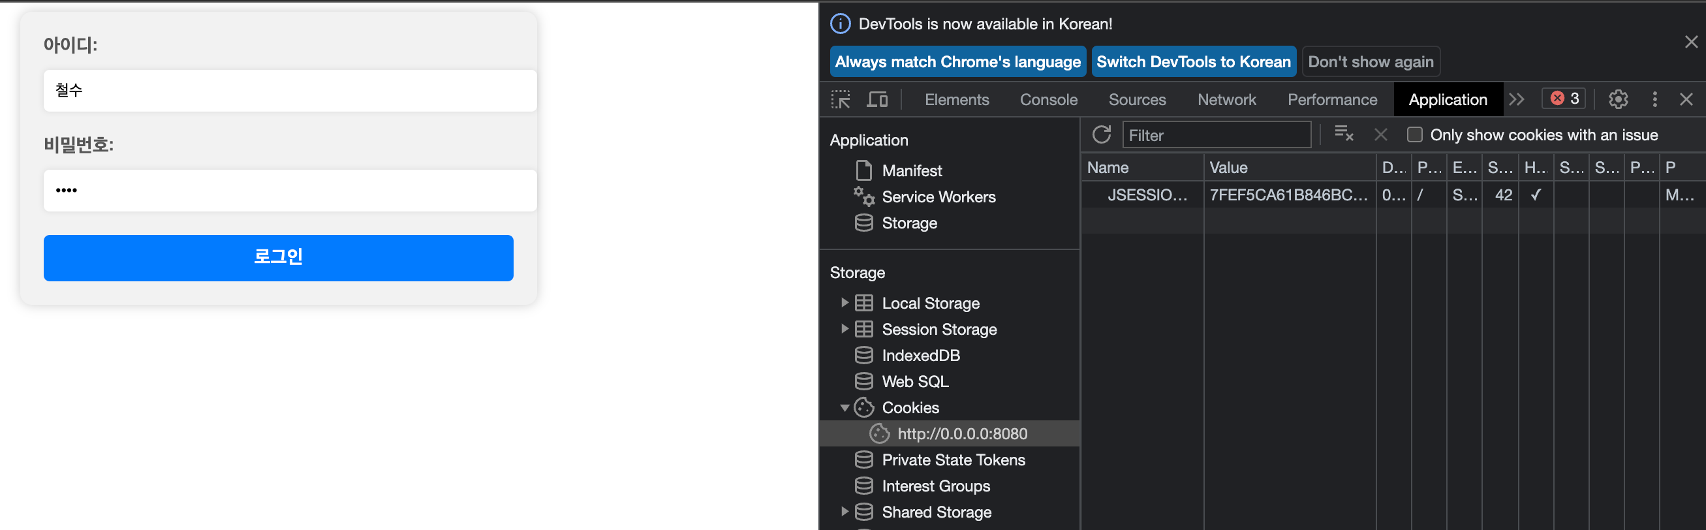Expand the Local Storage tree node
The height and width of the screenshot is (530, 1706).
point(845,303)
